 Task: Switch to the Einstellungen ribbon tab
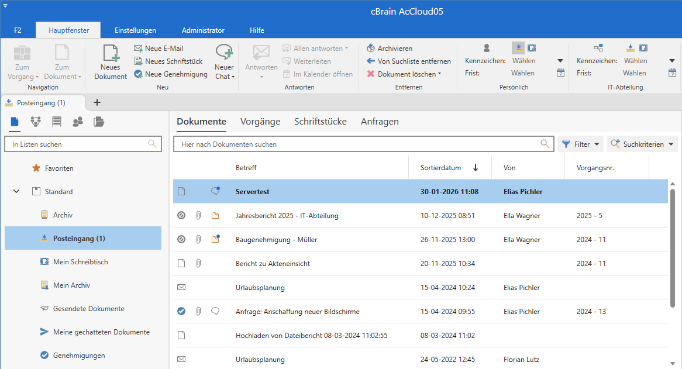click(x=135, y=30)
